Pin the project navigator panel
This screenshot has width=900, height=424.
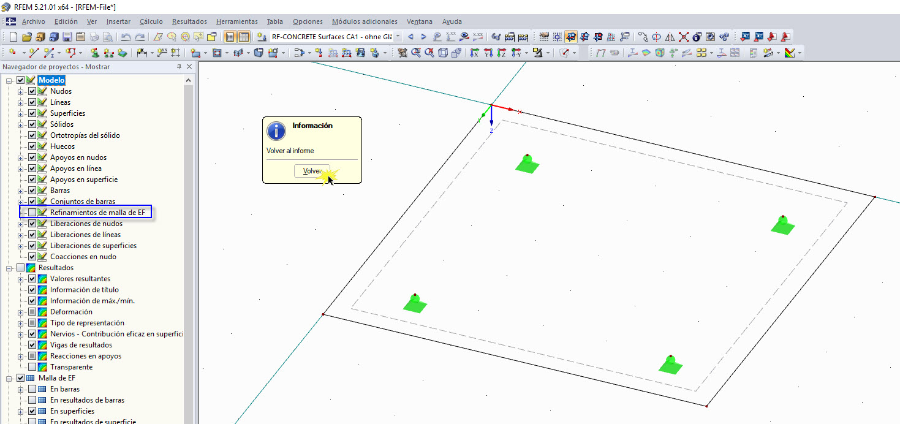pyautogui.click(x=179, y=67)
